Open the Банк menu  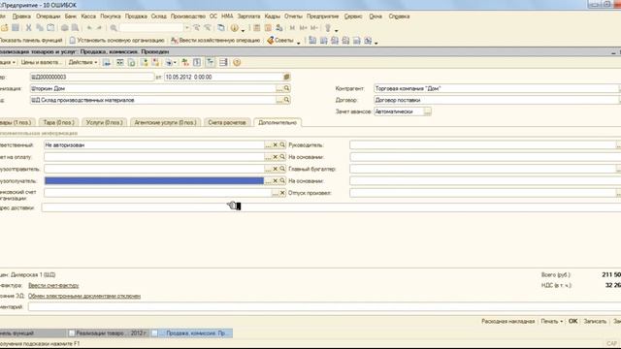(71, 16)
